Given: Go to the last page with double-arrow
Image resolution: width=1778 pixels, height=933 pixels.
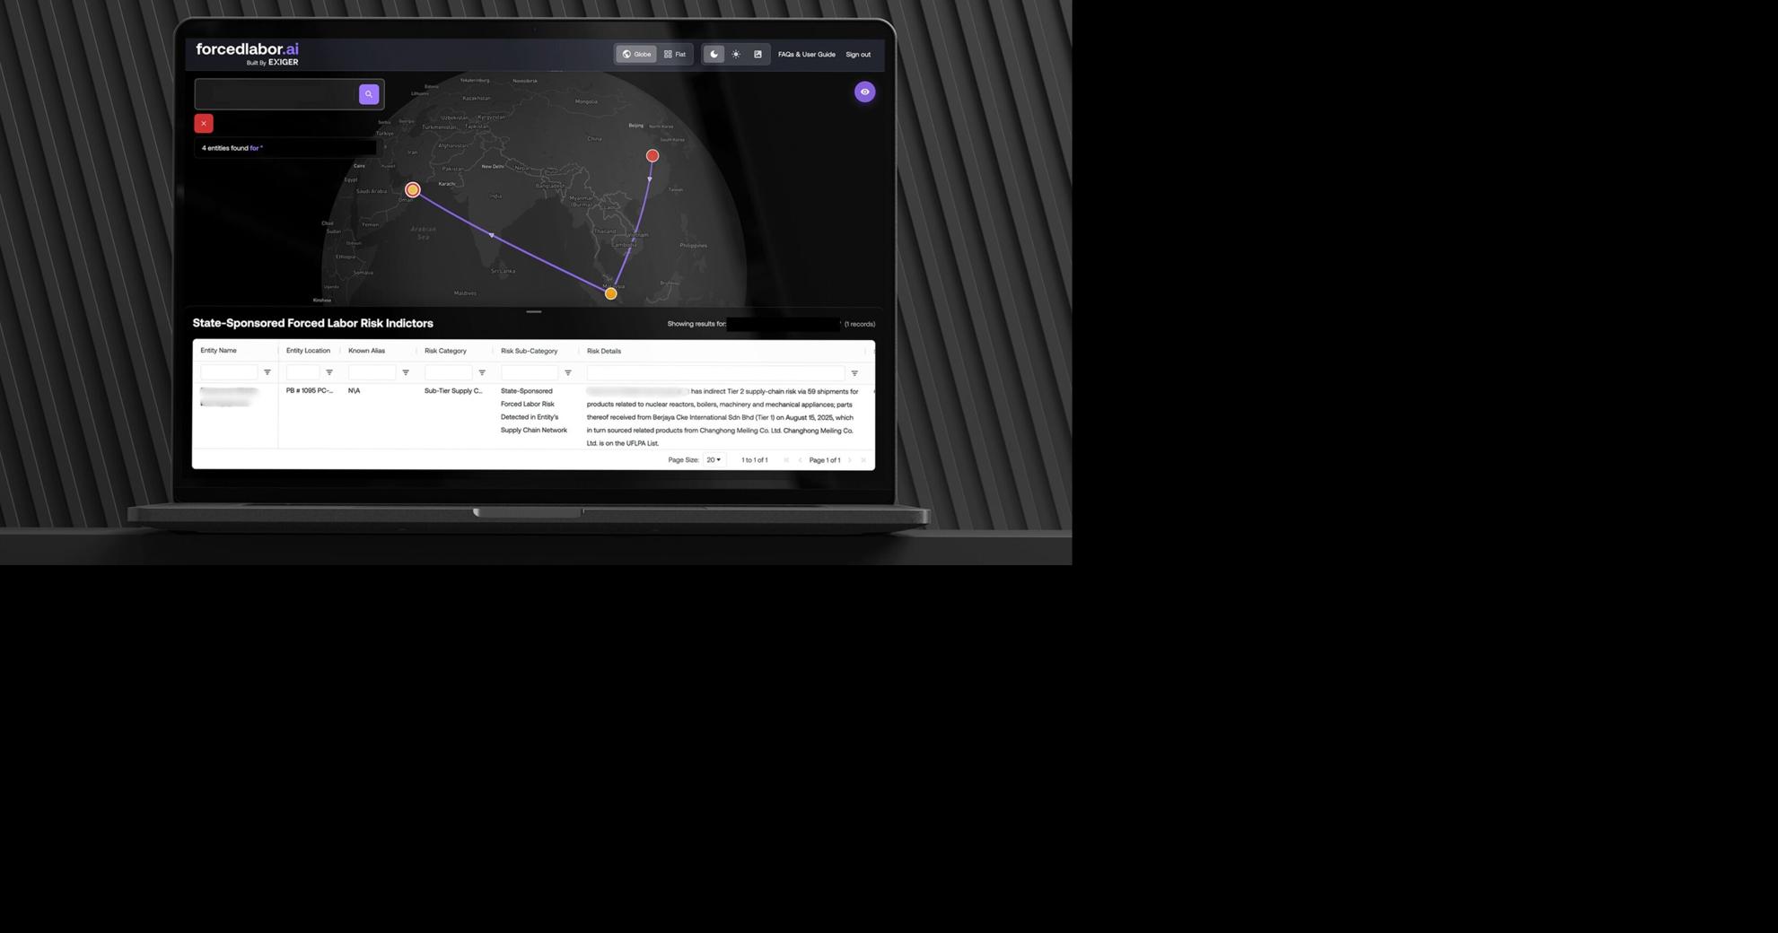Looking at the screenshot, I should (x=863, y=459).
